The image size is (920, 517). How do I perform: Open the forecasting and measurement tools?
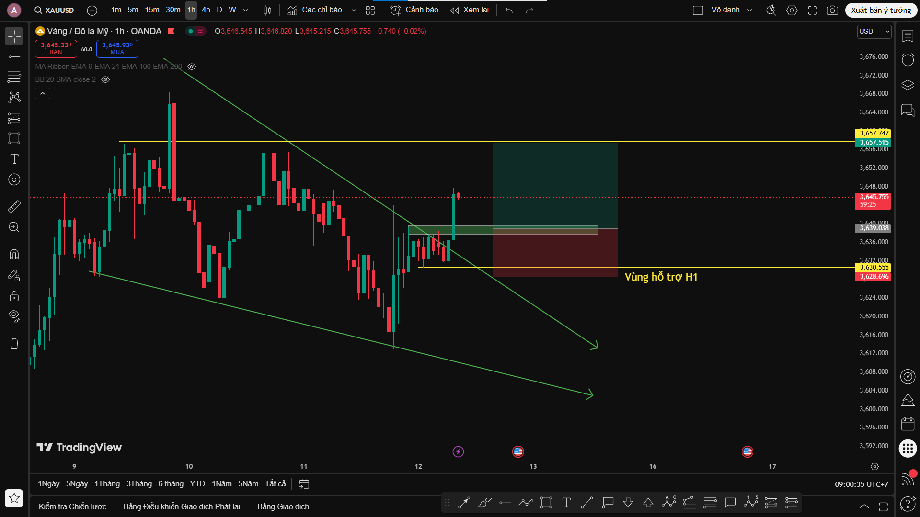coord(14,118)
